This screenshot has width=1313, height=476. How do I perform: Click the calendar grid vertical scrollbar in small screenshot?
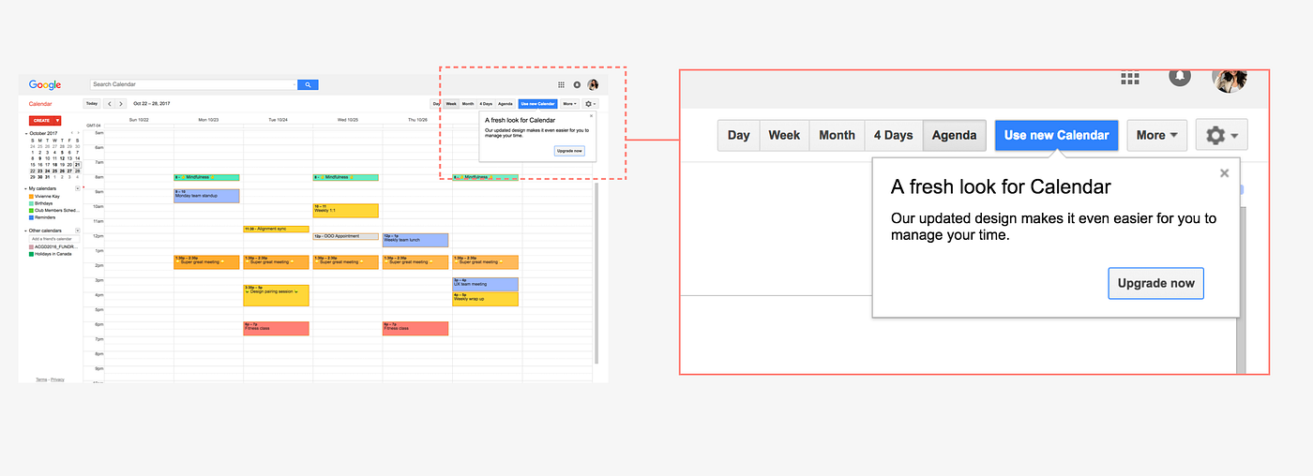tap(596, 274)
